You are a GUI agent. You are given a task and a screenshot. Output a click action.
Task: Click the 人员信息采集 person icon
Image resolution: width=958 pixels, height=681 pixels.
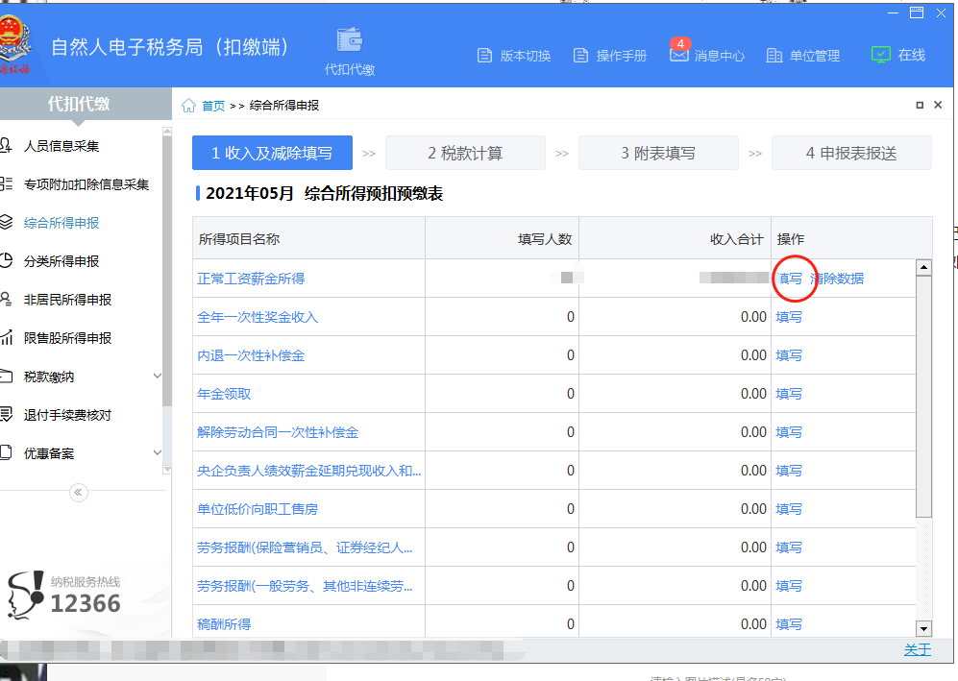point(6,145)
